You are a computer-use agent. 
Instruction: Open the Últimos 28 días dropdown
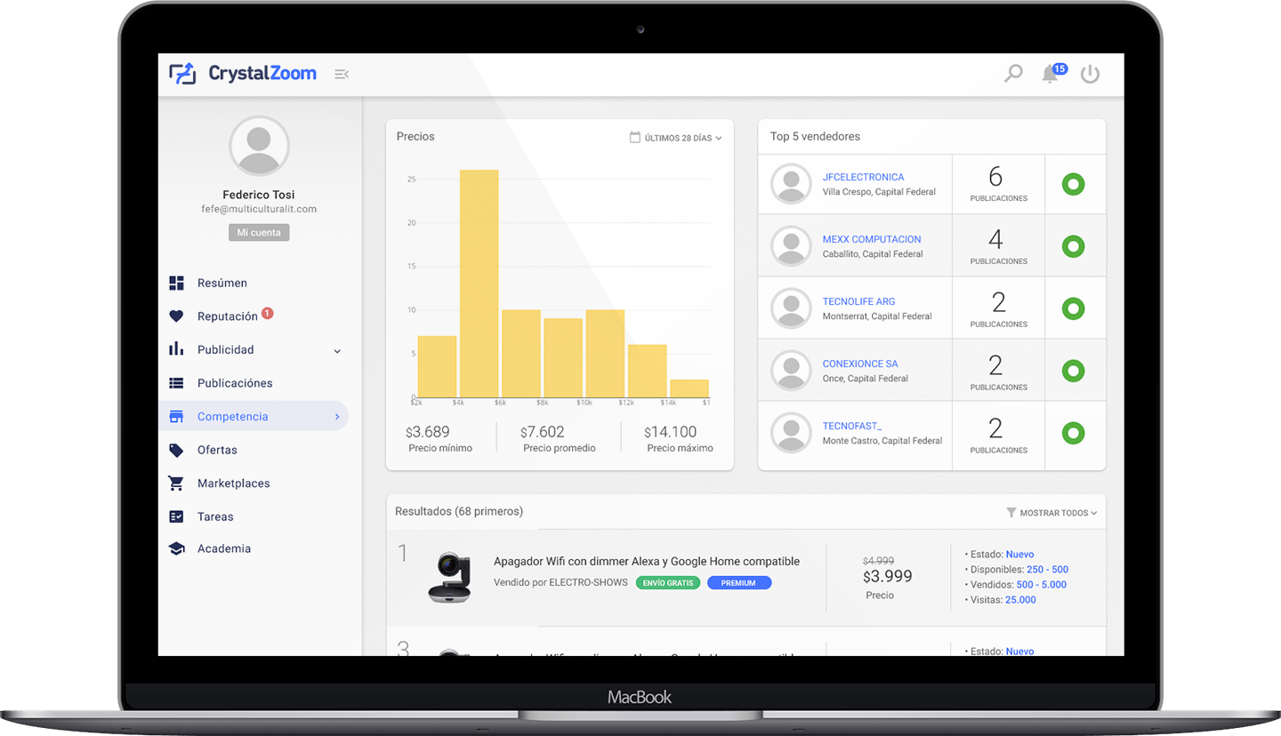coord(676,138)
